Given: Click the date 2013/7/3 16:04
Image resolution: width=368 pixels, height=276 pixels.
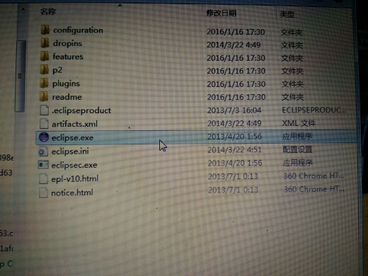Looking at the screenshot, I should 234,110.
